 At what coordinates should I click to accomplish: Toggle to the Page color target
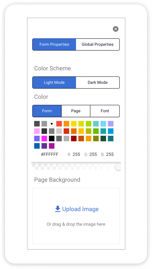76,111
